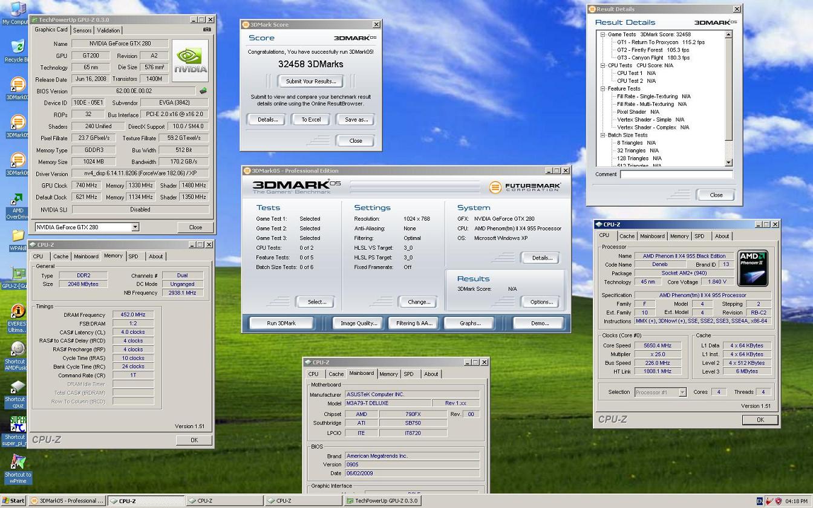
Task: Open Mainboard tab in CPU-Z processor window
Action: tap(652, 236)
